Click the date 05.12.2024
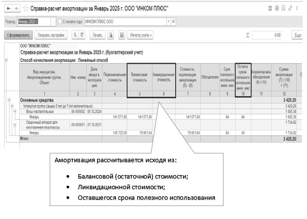The height and width of the screenshot is (219, 307). 95,111
